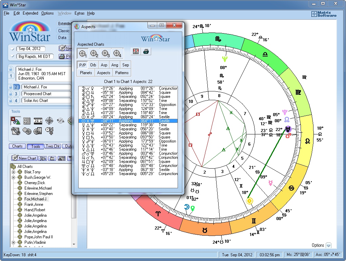Sort aspects by P/P
Image resolution: width=346 pixels, height=261 pixels.
pos(83,65)
